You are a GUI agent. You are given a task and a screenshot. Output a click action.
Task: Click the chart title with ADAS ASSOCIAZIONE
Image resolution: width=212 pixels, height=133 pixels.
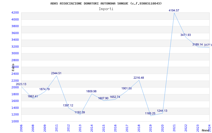[106, 3]
